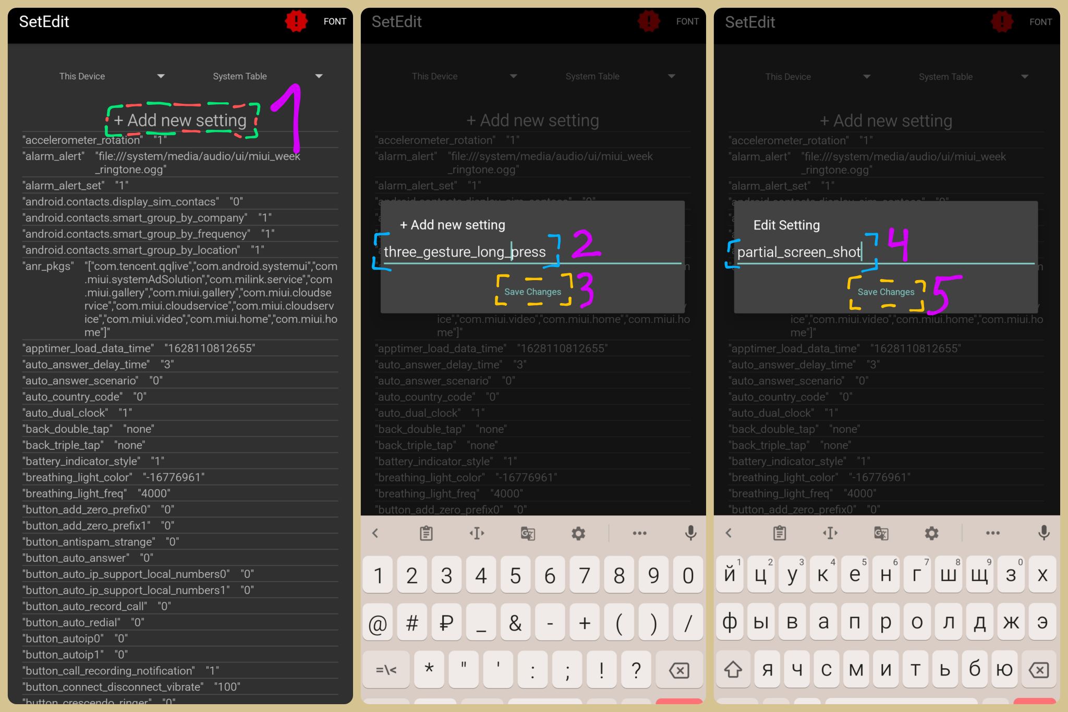Tap the red alert badge in first screen
The image size is (1068, 712).
click(x=296, y=21)
